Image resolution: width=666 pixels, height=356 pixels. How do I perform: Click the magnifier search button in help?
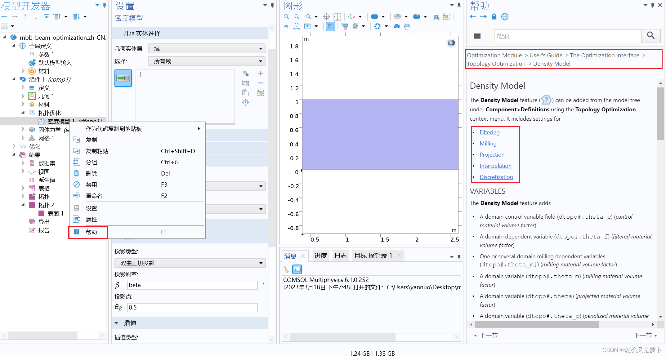651,36
